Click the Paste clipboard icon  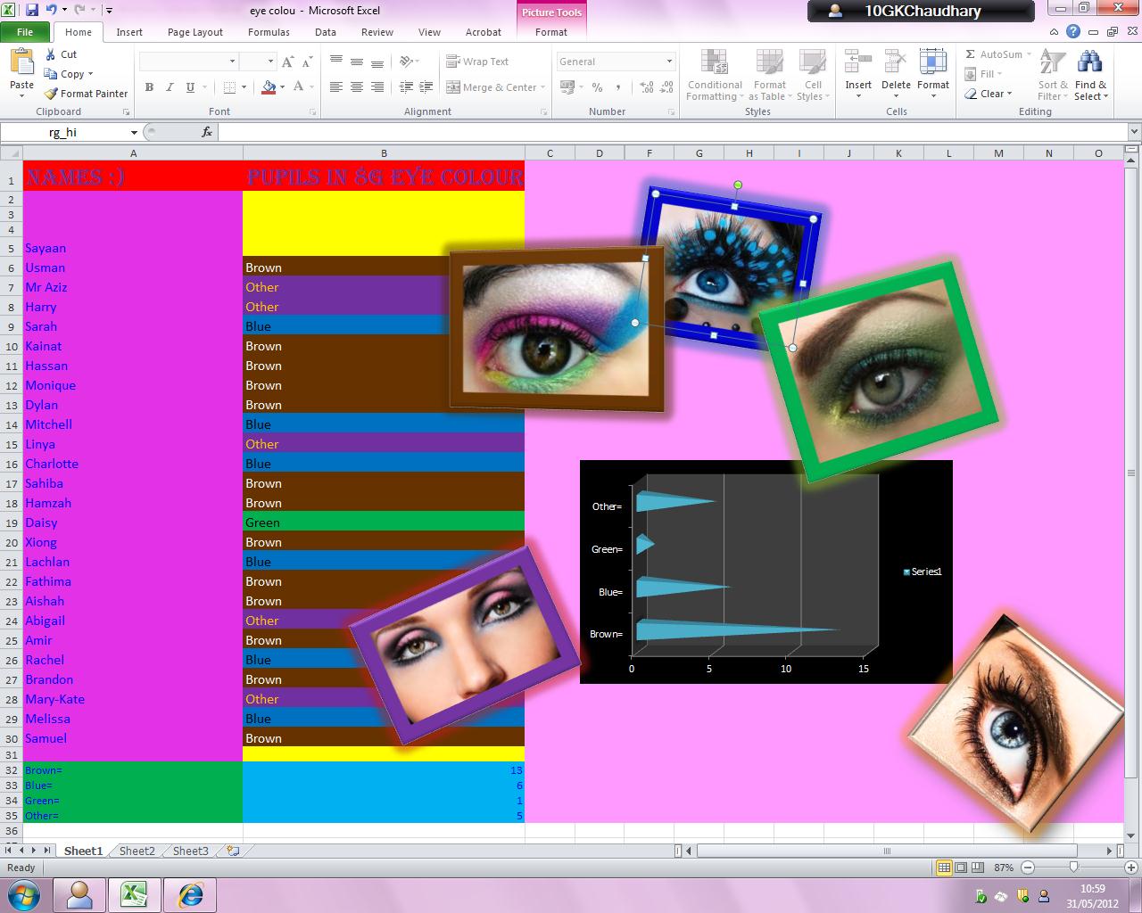point(21,63)
